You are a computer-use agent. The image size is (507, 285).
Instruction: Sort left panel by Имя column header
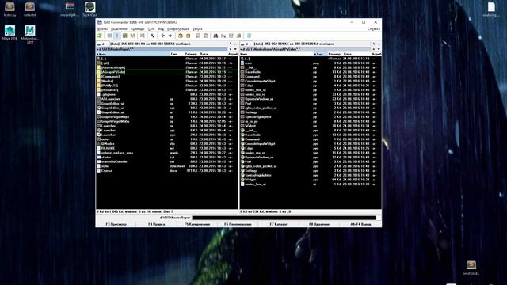[x=133, y=54]
